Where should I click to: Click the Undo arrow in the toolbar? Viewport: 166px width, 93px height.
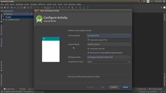[11, 7]
